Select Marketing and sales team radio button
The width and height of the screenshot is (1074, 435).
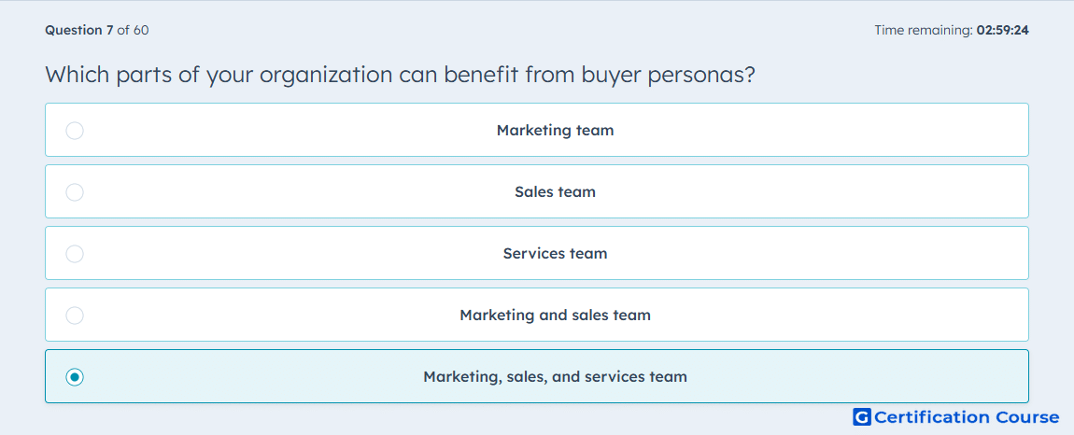[x=75, y=316]
